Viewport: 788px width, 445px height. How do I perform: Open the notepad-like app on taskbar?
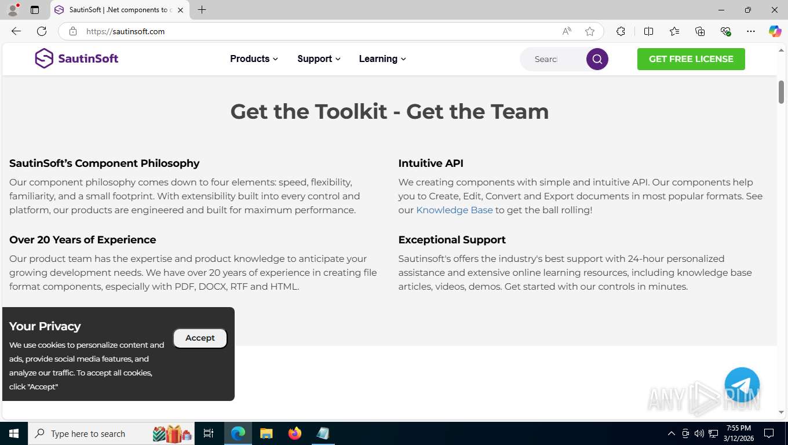pos(323,433)
